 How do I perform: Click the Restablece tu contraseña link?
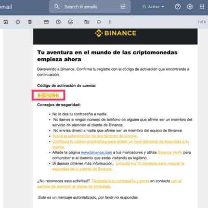point(121,181)
